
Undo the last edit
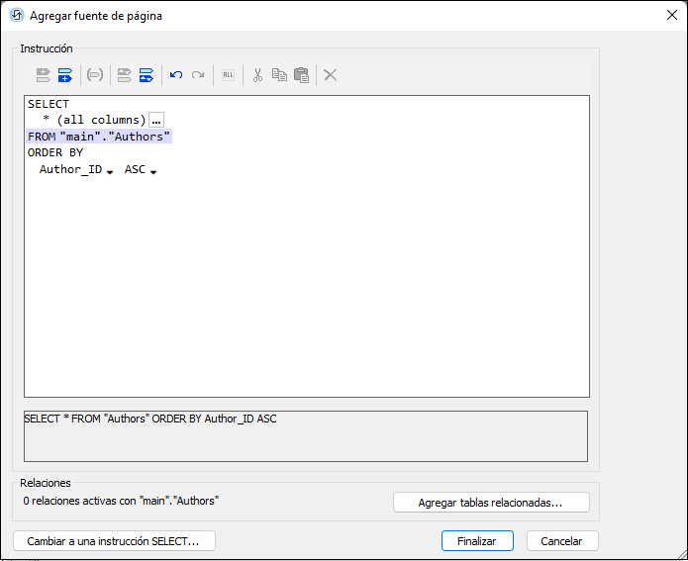[176, 75]
